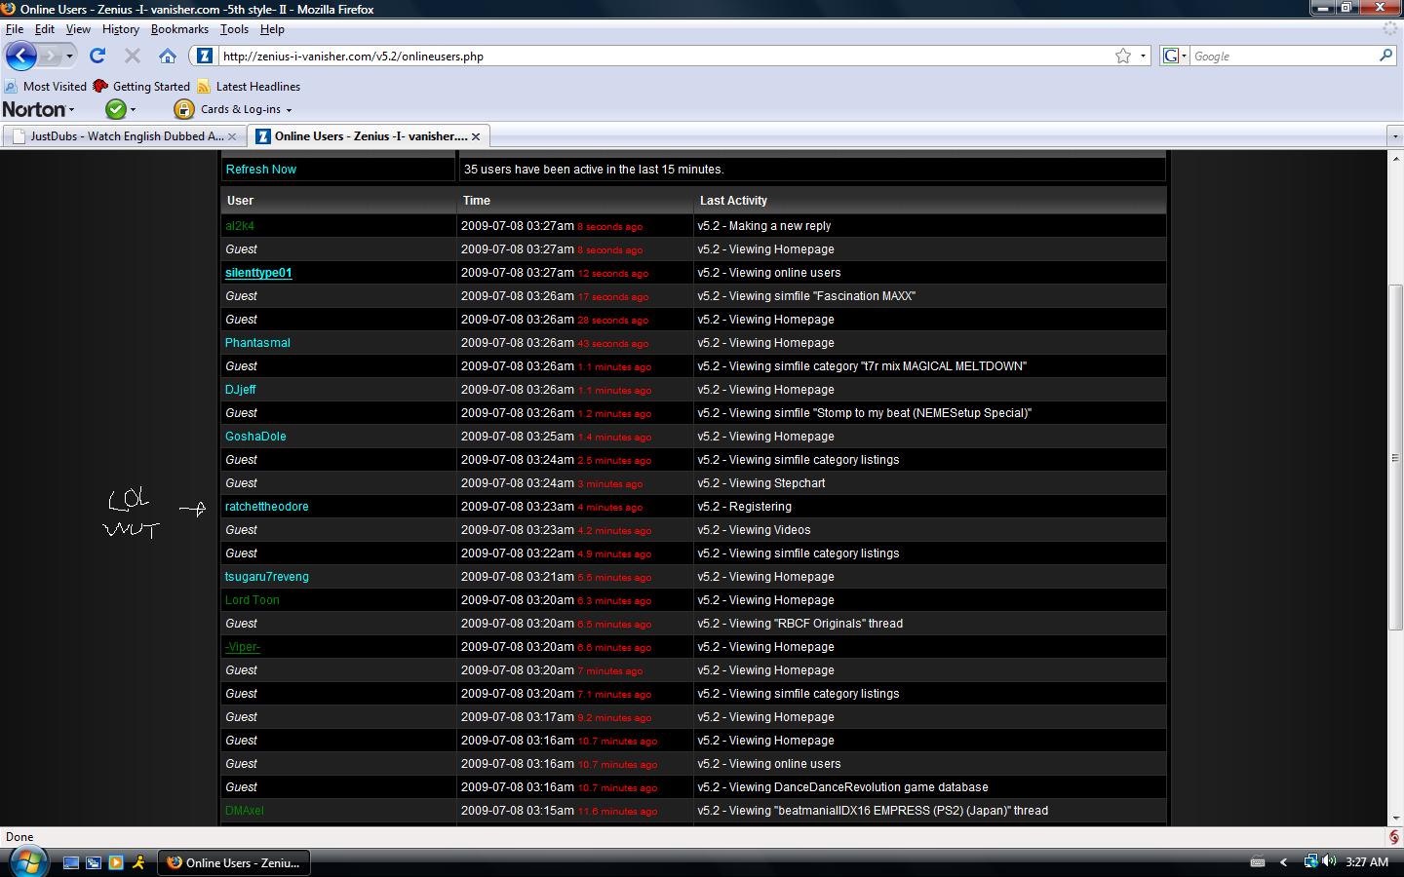1404x877 pixels.
Task: Open user al2k4 profile link
Action: tap(240, 226)
